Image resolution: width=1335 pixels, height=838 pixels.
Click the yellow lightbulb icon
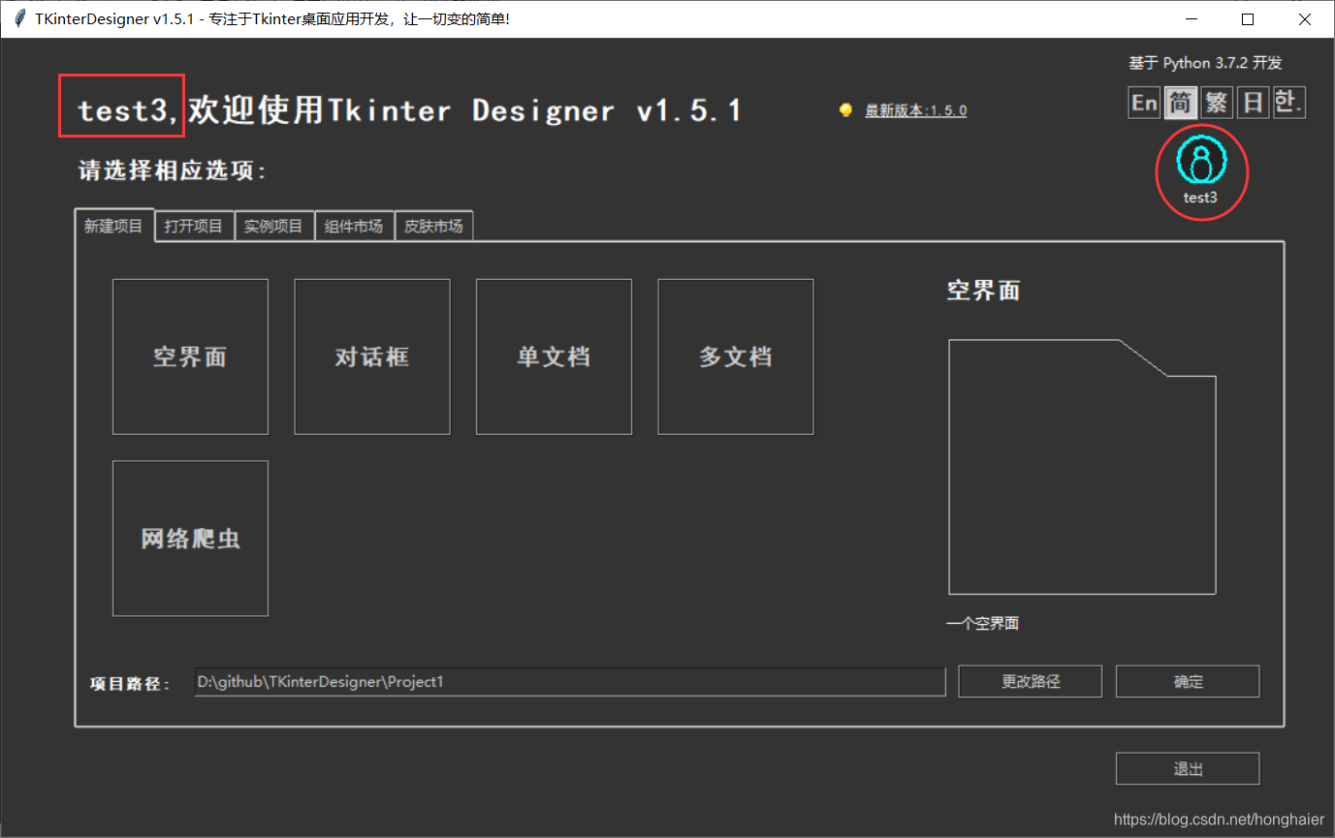845,110
